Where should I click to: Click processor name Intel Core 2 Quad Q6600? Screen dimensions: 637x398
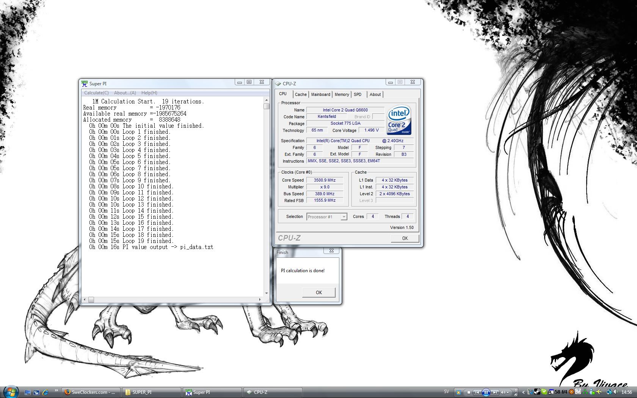coord(345,110)
